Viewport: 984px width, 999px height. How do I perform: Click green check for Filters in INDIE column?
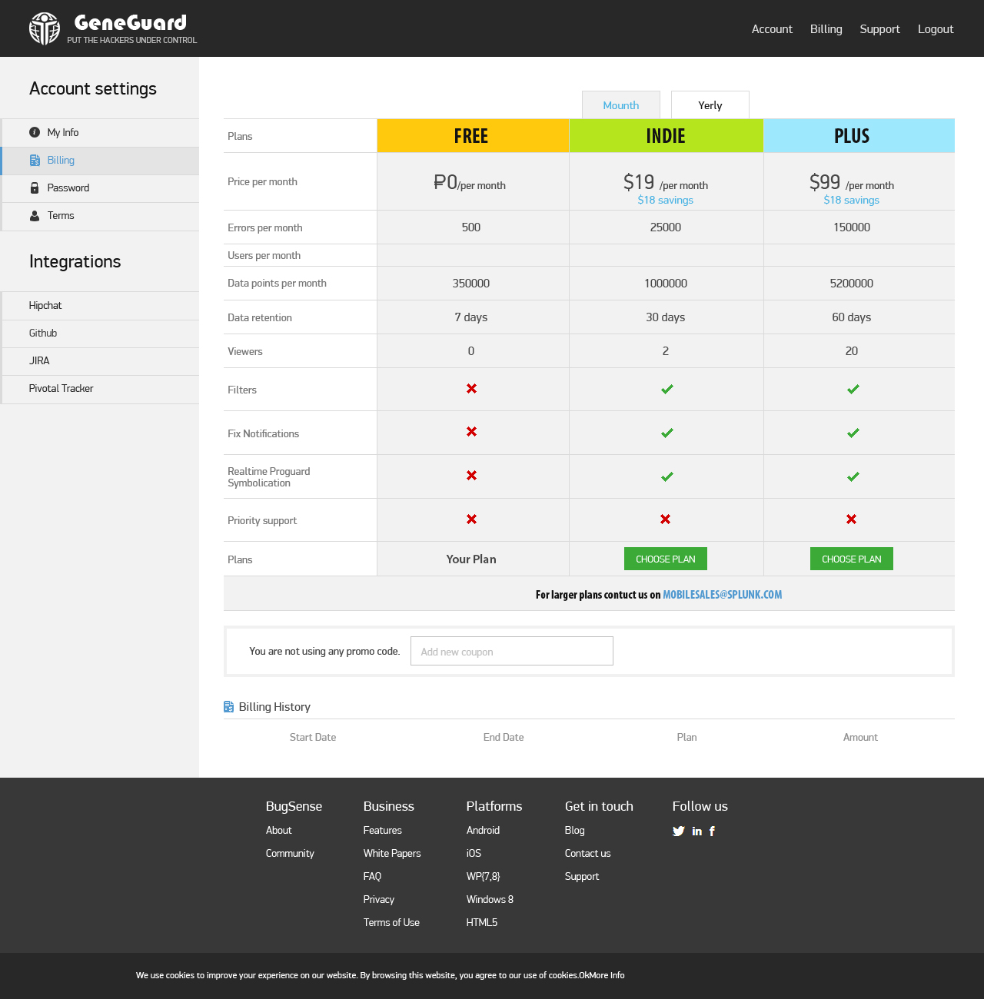pos(667,390)
